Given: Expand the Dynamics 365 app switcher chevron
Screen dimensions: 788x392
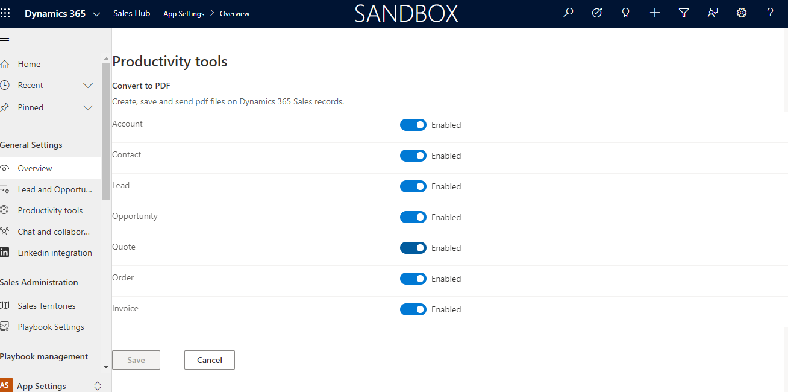Looking at the screenshot, I should (x=96, y=14).
